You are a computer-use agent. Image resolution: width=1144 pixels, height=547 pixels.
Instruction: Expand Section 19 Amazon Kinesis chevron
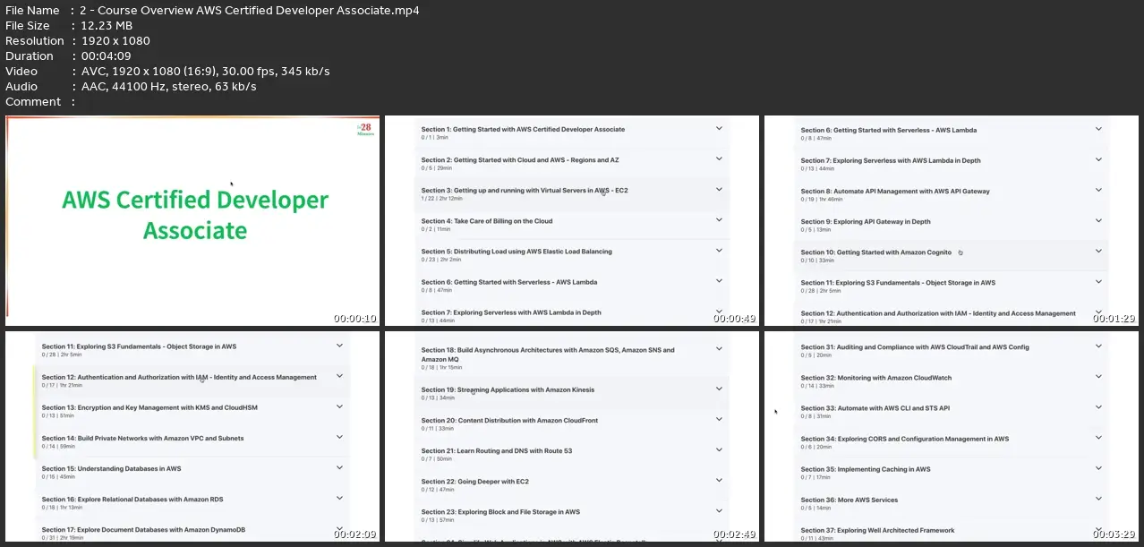[719, 389]
